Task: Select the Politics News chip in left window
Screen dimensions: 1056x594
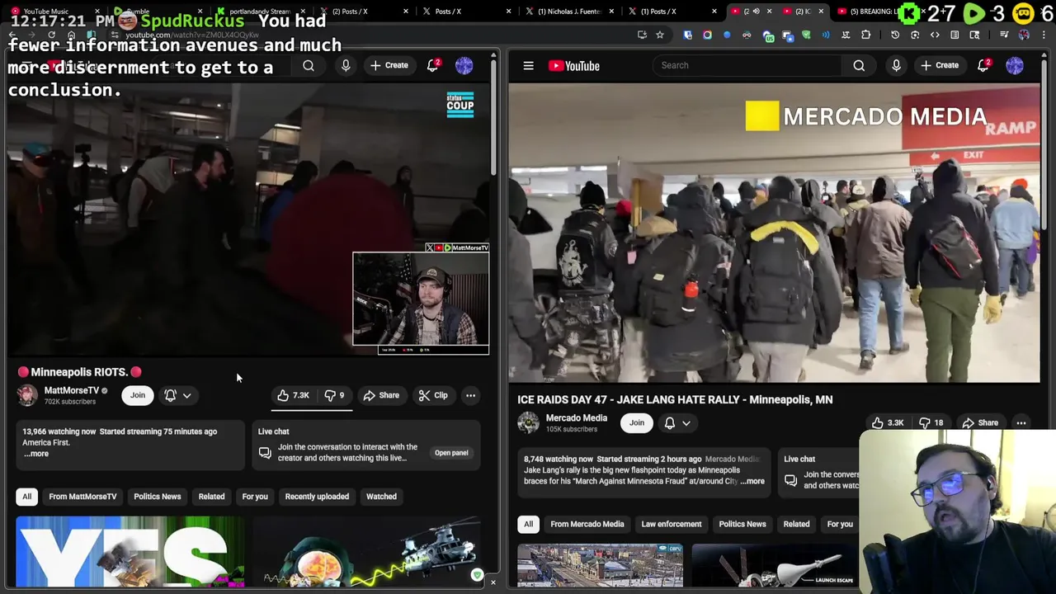Action: click(x=157, y=497)
